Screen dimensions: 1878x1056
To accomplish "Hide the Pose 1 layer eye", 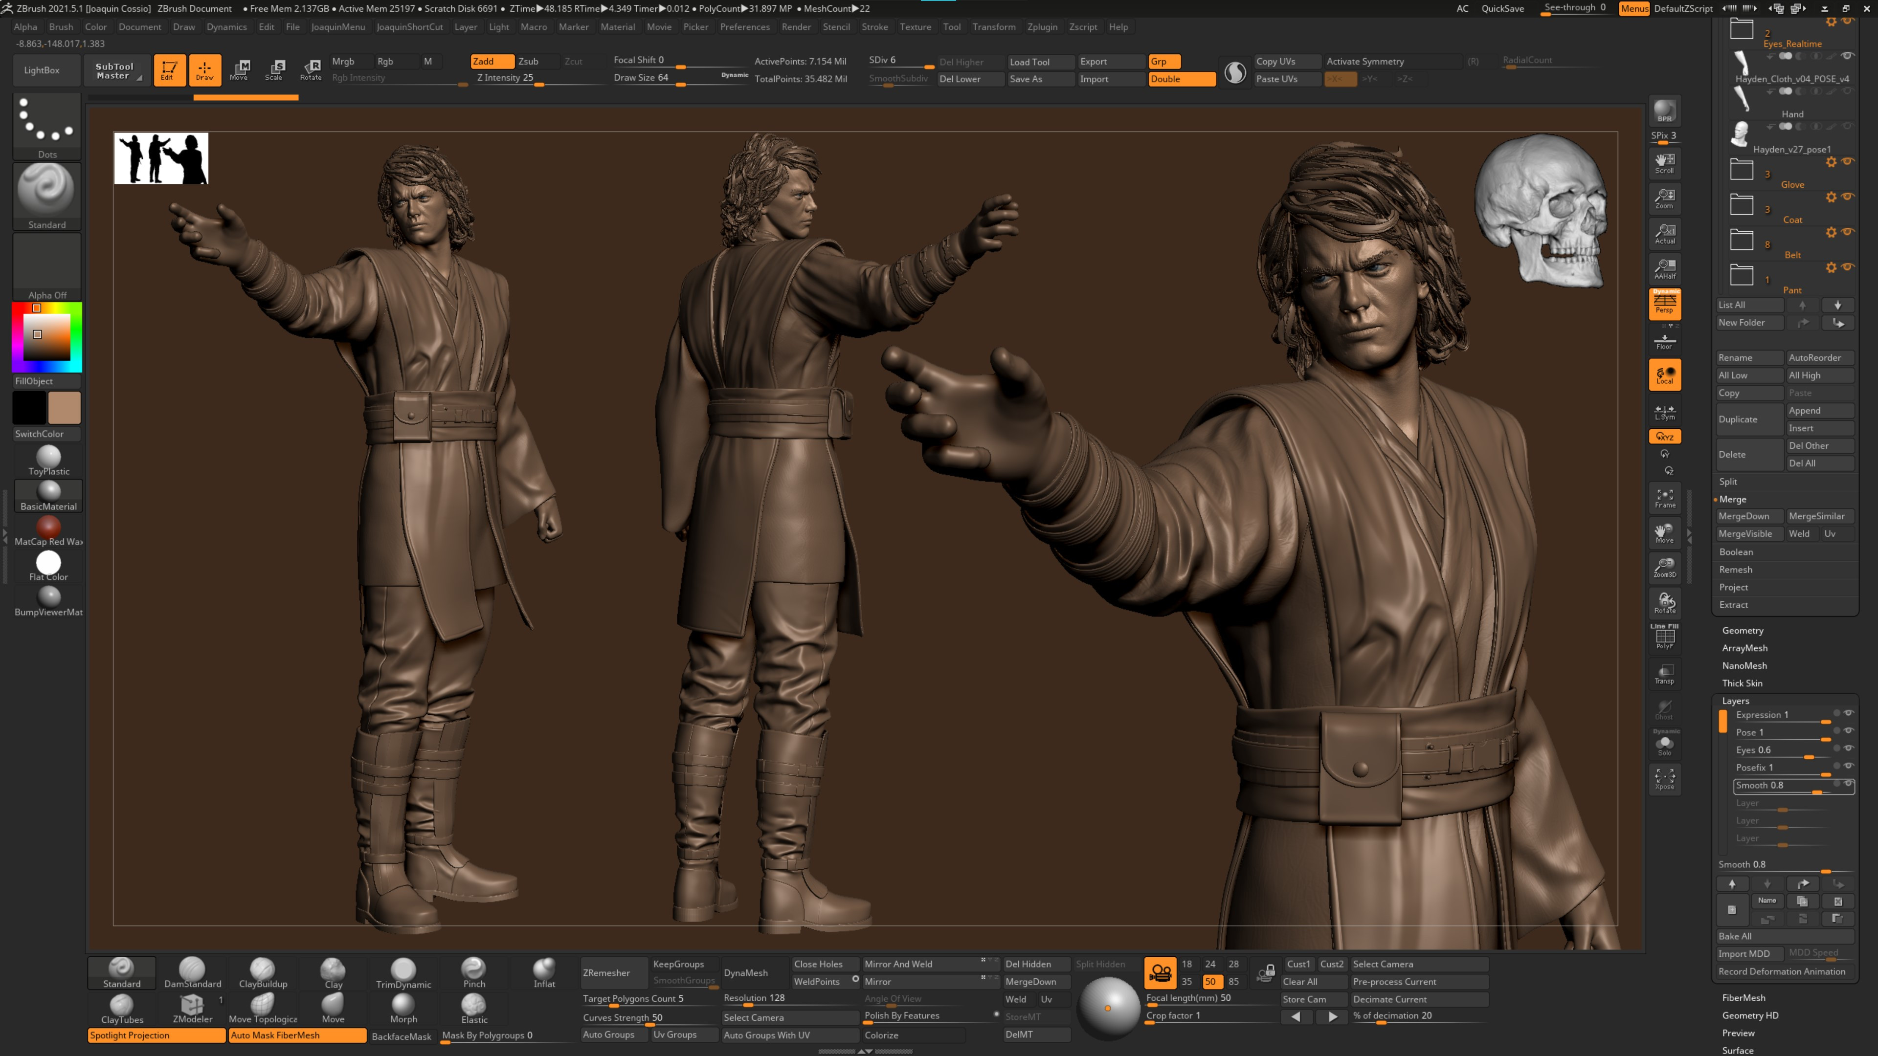I will [1848, 730].
